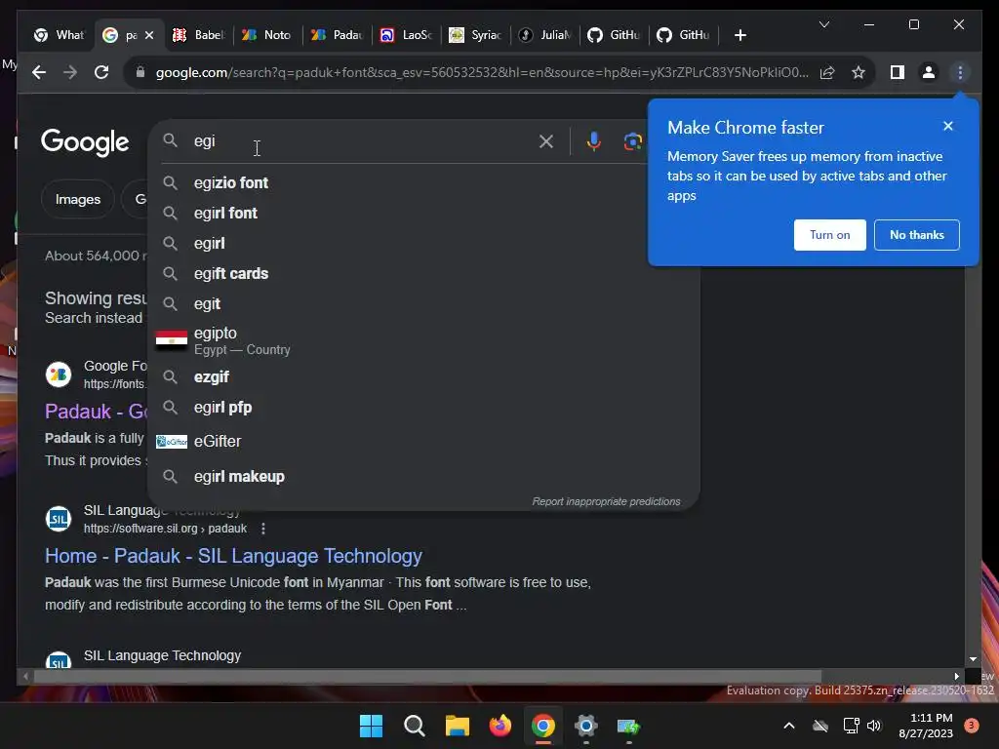Close the active paduk font tab

[x=149, y=35]
